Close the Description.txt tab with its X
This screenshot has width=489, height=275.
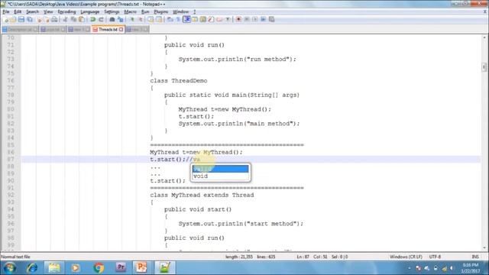point(35,29)
